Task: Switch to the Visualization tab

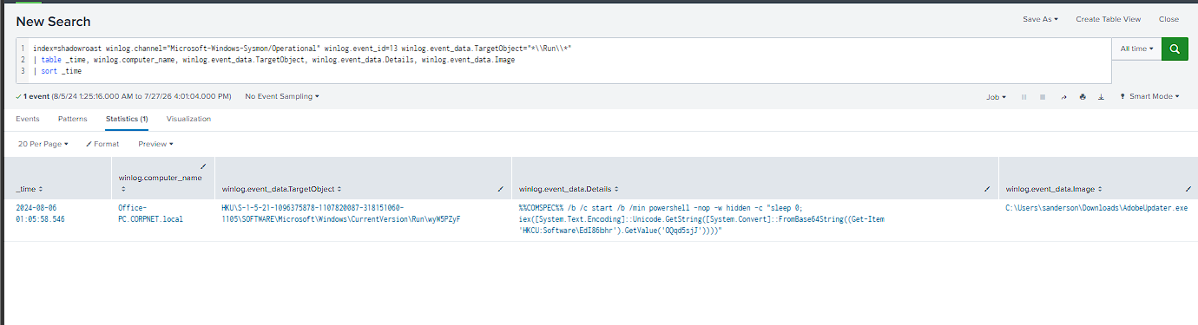Action: click(188, 119)
